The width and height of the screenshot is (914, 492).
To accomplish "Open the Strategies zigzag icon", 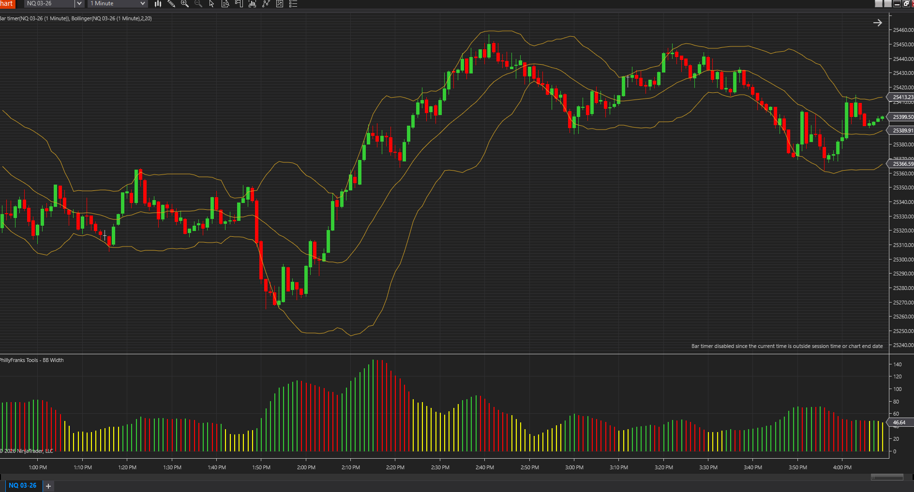I will point(266,4).
